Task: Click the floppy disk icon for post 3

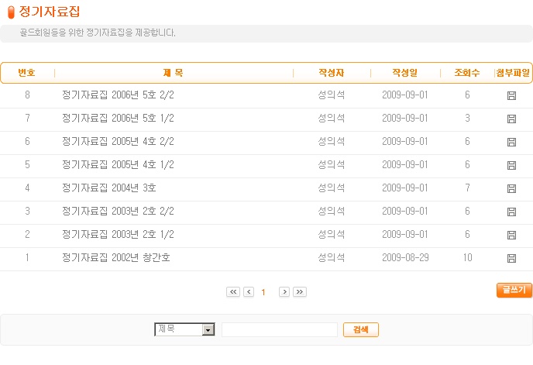Action: click(x=511, y=212)
